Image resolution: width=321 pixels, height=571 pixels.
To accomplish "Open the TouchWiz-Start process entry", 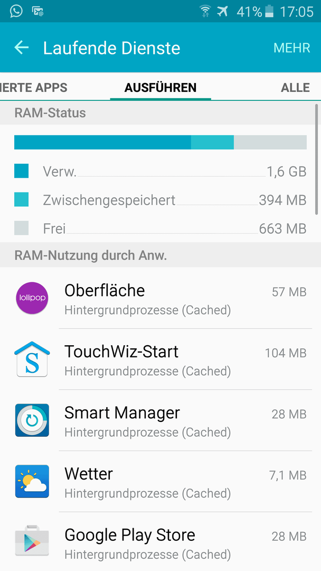I will pos(160,359).
